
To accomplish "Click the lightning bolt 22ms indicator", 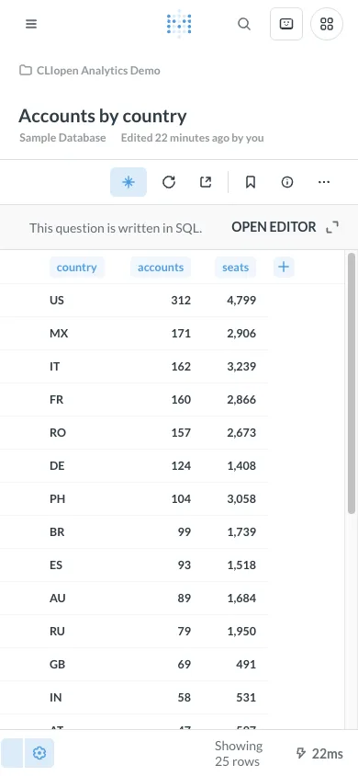I will (x=319, y=753).
